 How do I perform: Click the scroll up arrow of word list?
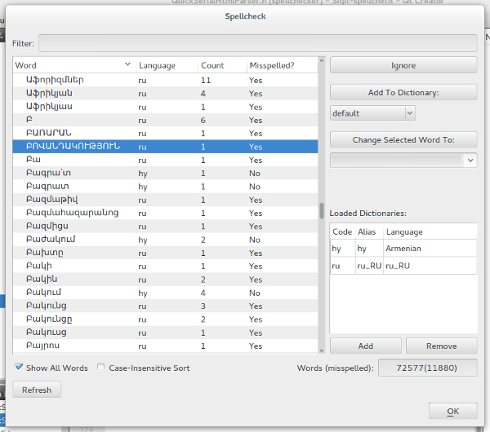(322, 61)
